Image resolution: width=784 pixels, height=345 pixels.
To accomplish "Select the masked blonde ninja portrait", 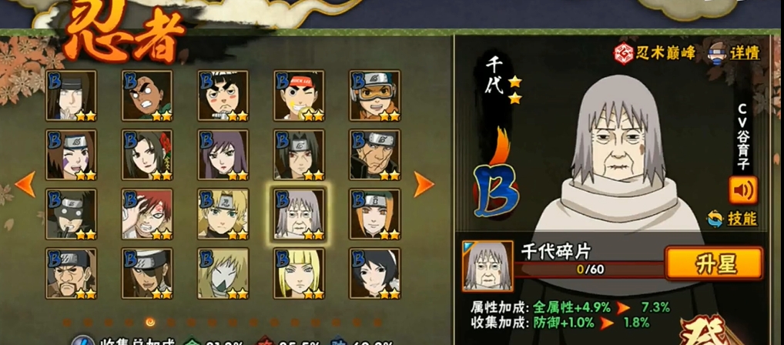I will 223,273.
